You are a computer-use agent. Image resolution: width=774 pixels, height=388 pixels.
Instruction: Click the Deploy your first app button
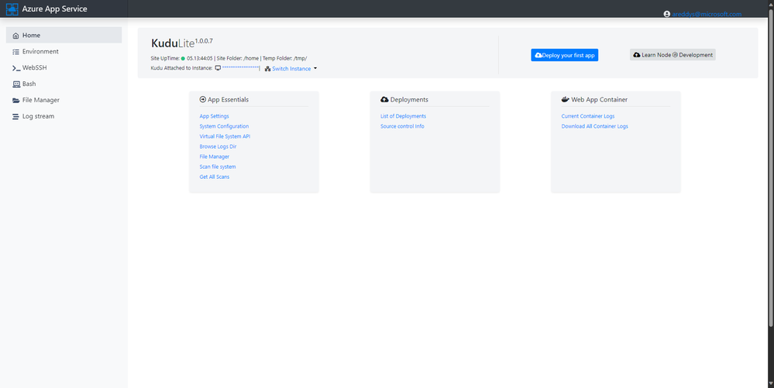(564, 55)
